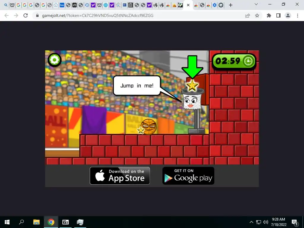Click the Chrome taskbar icon

pos(51,222)
